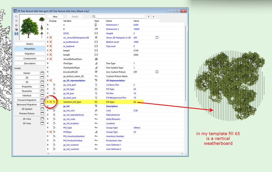The height and width of the screenshot is (172, 272).
Task: Open the Forward Migration script
Action: 27,100
